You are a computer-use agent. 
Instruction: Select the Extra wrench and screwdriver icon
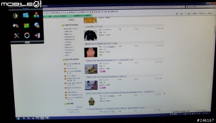tap(17, 36)
